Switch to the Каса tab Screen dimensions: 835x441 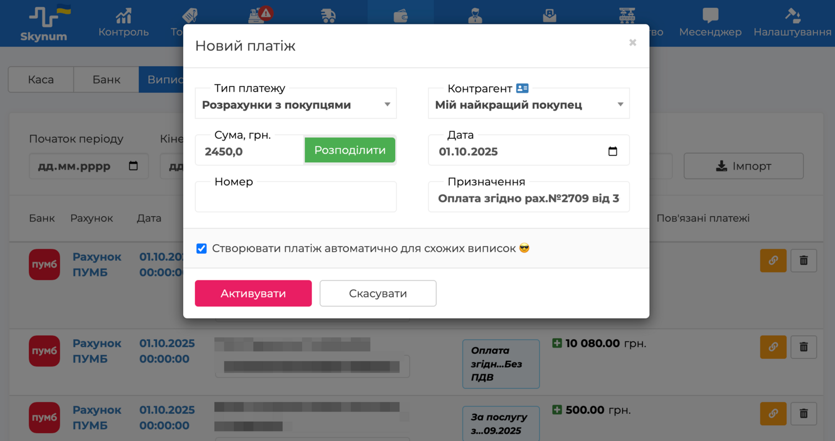[x=41, y=80]
